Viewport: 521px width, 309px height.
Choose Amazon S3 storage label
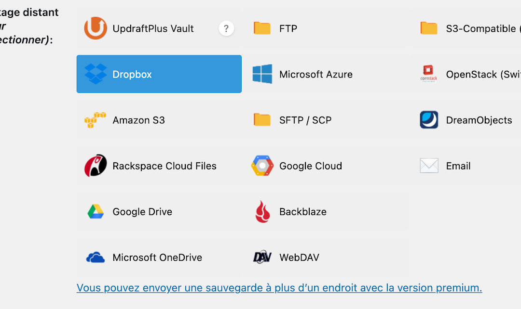click(138, 120)
